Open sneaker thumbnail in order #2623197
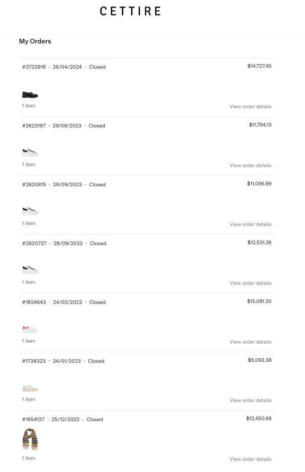 coord(30,153)
